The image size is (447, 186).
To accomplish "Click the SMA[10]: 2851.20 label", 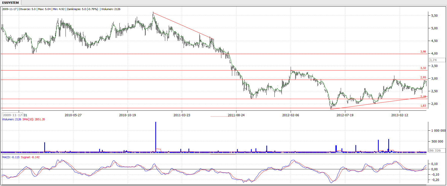I will tap(34, 119).
